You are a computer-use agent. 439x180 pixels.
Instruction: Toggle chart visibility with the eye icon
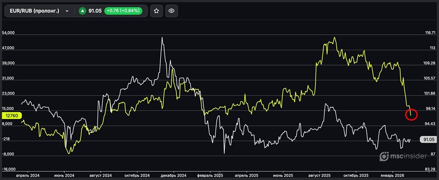[172, 11]
